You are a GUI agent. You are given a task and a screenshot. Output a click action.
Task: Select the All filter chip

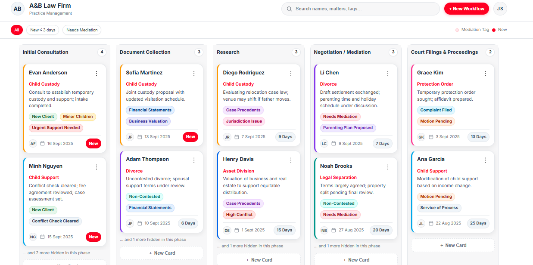(17, 30)
